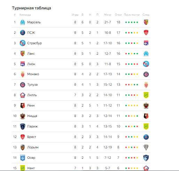Click the Strasbourg logo beside Страсбур
The height and width of the screenshot is (171, 179).
point(23,43)
